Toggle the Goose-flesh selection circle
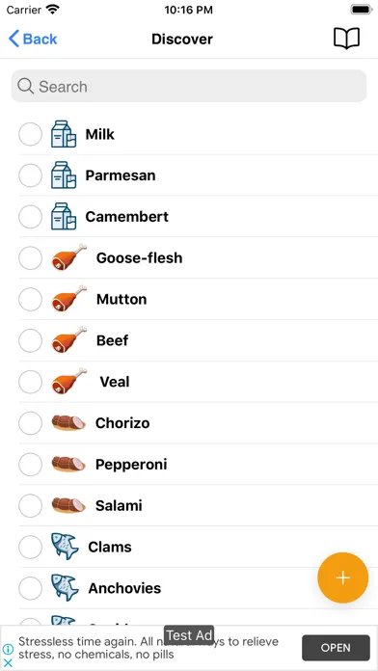Viewport: 378px width, 671px height. pyautogui.click(x=31, y=258)
